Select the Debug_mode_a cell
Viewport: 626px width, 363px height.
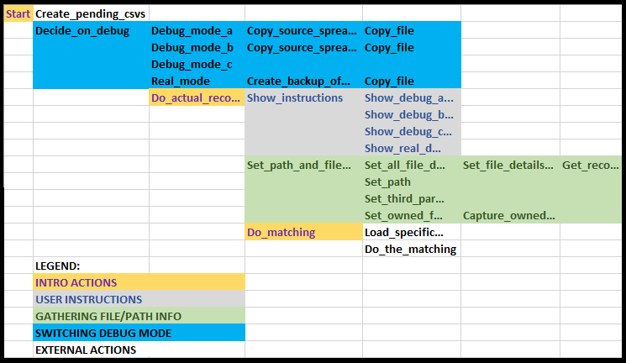point(192,31)
